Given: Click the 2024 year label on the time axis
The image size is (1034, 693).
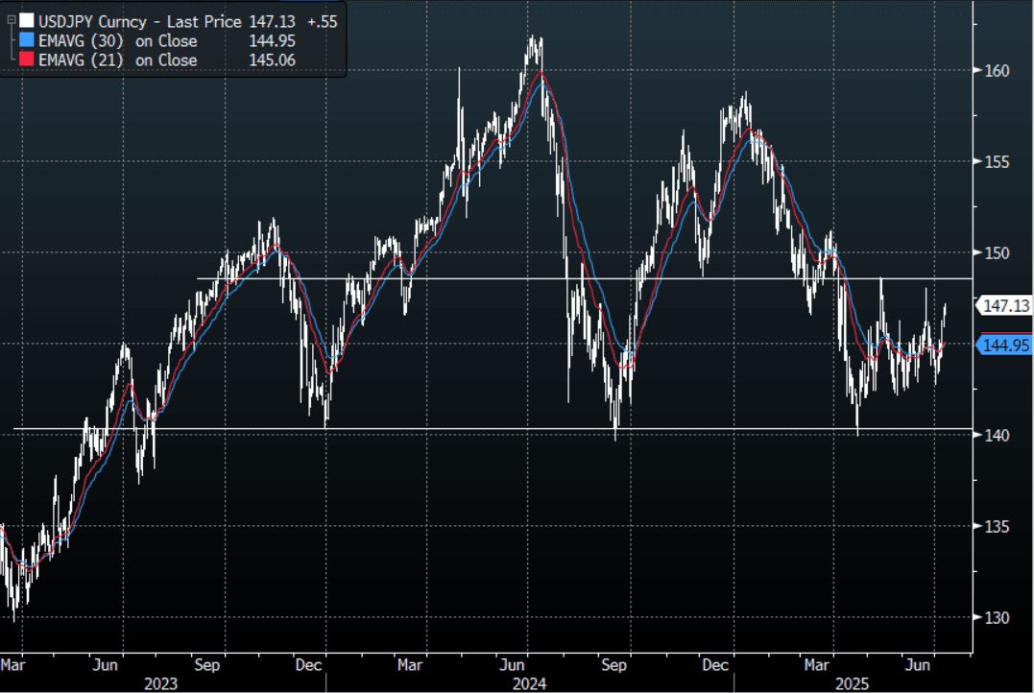Looking at the screenshot, I should [530, 683].
